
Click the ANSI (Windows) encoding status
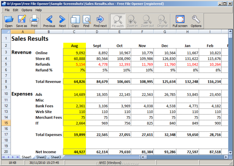[110, 162]
